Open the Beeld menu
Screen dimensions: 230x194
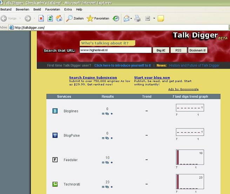coord(37,9)
